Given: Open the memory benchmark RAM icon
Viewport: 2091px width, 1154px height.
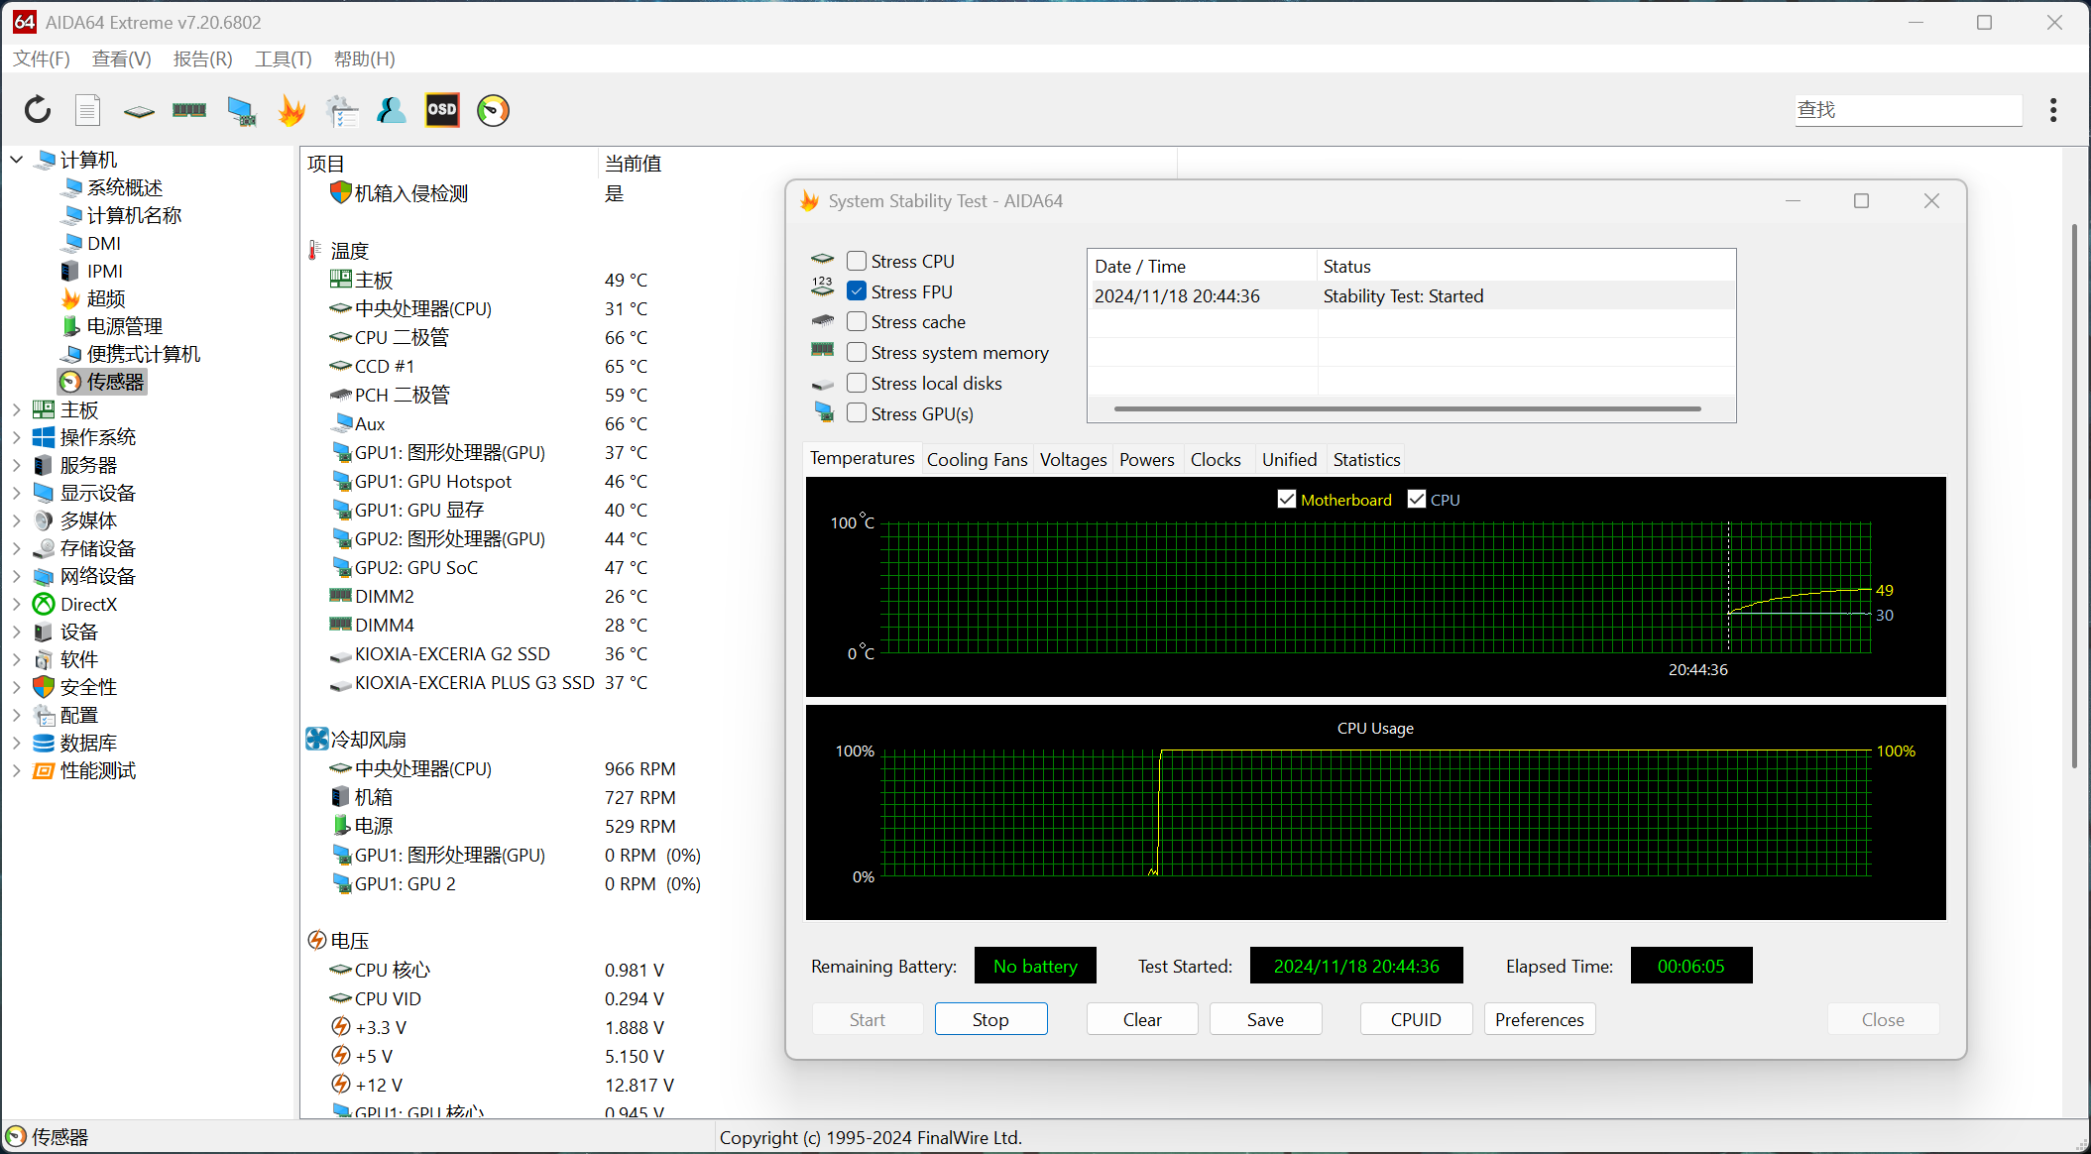Looking at the screenshot, I should (189, 110).
